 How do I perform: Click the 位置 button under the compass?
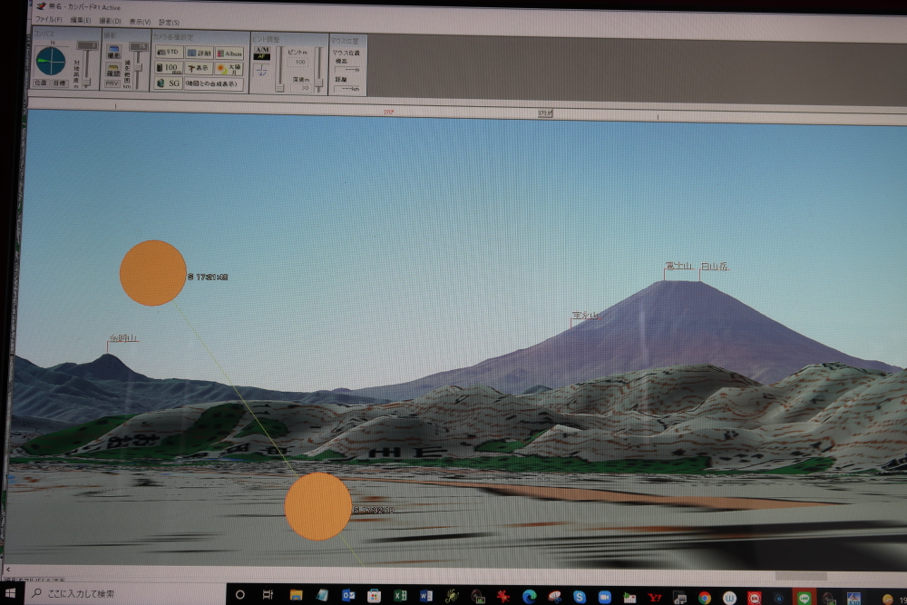[41, 83]
